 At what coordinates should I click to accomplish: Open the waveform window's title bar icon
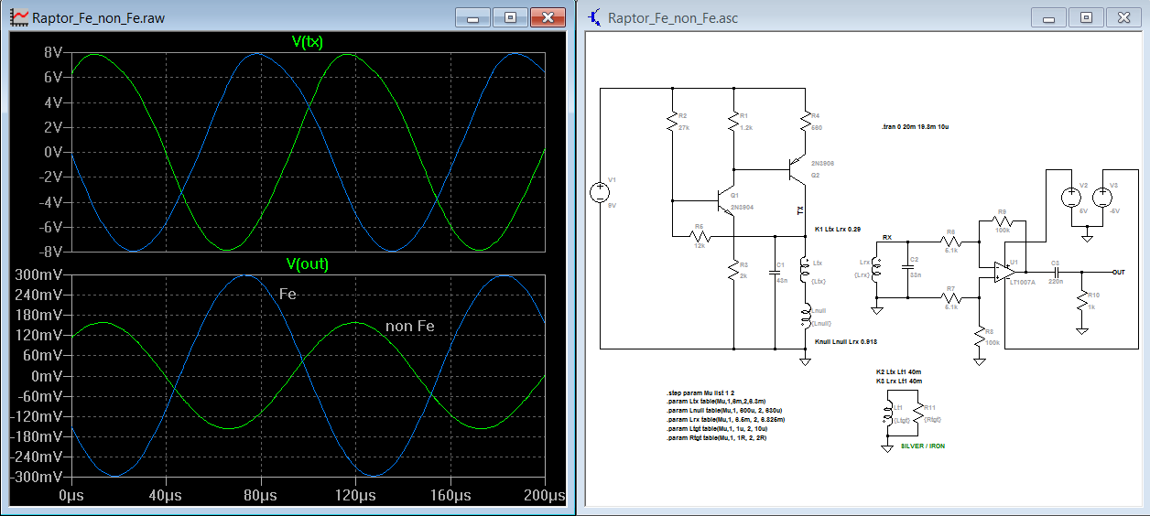coord(17,17)
